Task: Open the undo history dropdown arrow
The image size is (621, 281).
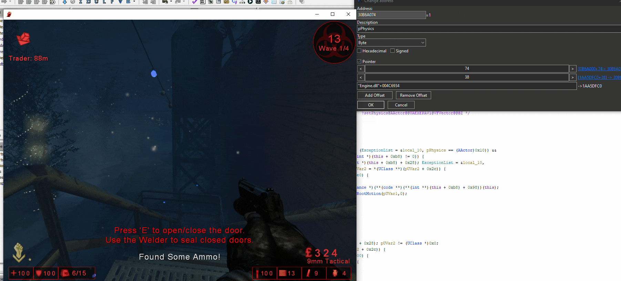Action: [171, 2]
